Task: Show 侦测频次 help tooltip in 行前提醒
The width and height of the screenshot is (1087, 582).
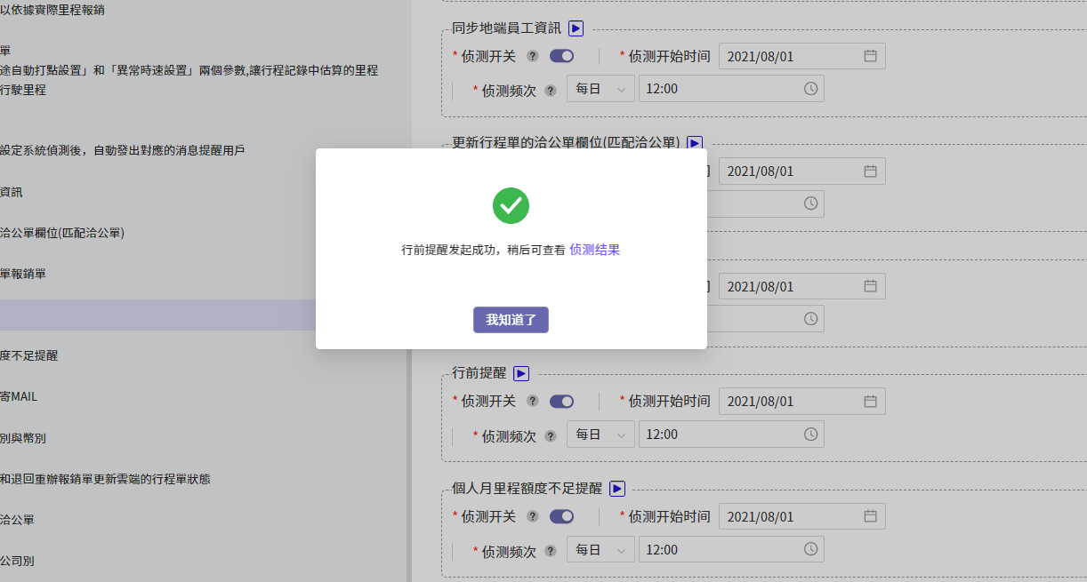Action: tap(551, 436)
